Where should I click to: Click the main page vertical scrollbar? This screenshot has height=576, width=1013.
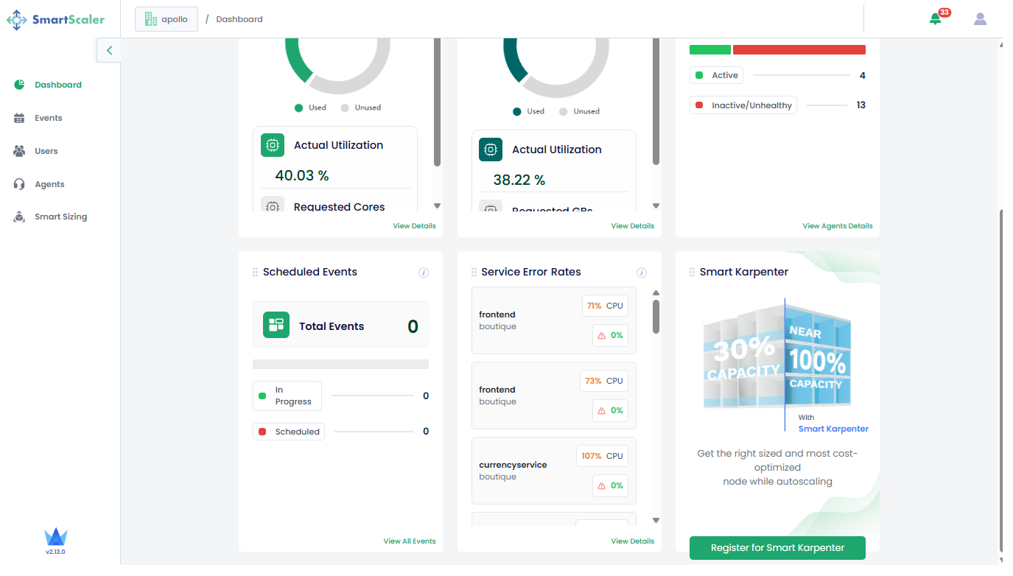click(x=1000, y=379)
